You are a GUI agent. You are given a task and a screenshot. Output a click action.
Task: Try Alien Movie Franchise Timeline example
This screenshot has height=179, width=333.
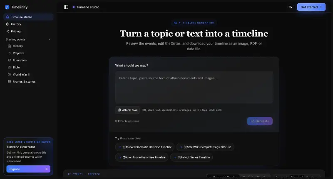click(142, 157)
